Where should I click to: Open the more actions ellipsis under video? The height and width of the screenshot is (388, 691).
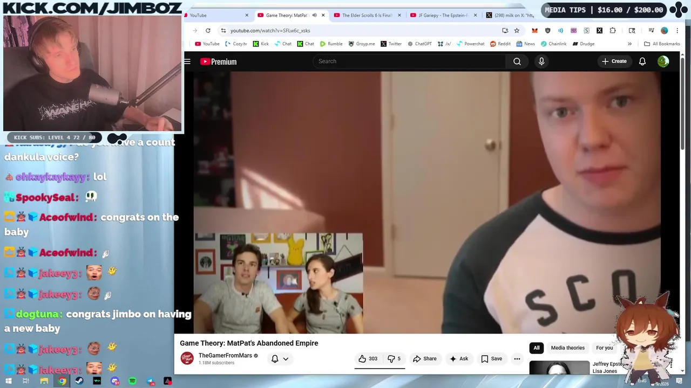coord(517,358)
